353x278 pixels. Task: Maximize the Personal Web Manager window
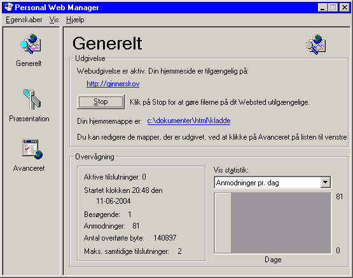click(x=333, y=8)
